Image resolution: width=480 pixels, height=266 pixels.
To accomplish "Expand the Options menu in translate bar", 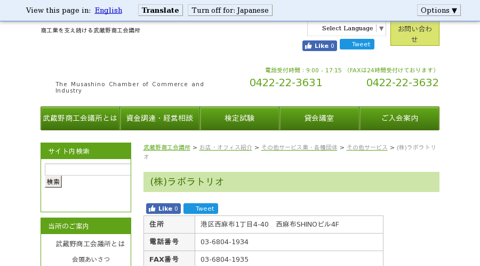I will tap(439, 11).
